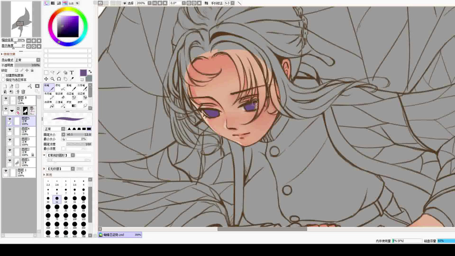Click the purple foreground color swatch
This screenshot has width=455, height=256.
83,73
